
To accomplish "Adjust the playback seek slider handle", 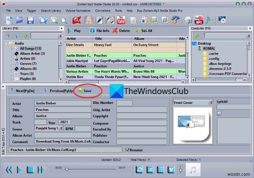I will click(66, 169).
